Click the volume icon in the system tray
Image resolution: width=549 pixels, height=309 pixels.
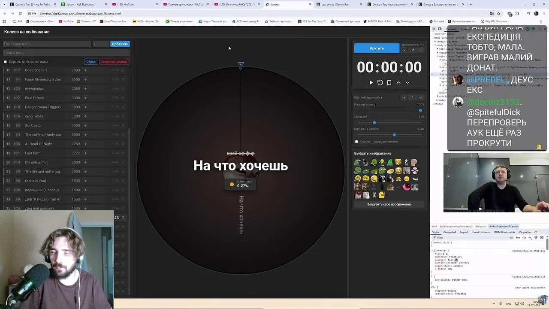tap(522, 304)
